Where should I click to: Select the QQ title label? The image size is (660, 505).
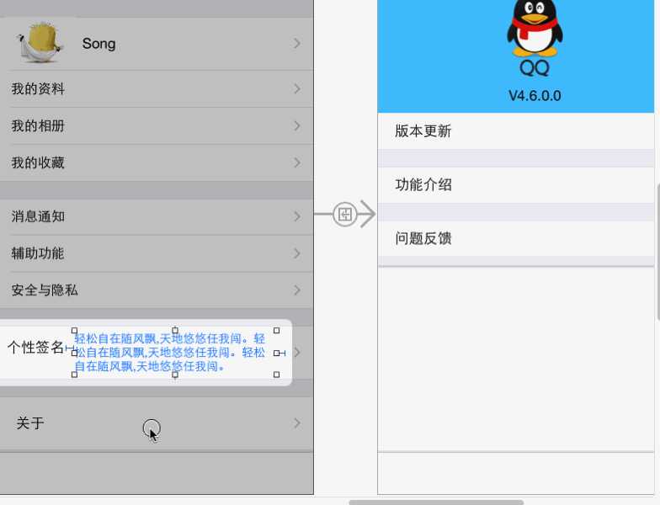coord(535,68)
